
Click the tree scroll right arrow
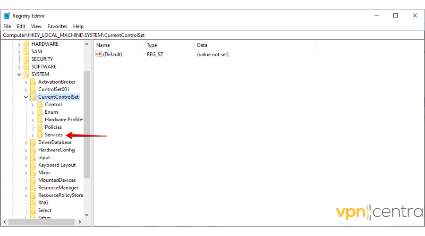point(80,222)
